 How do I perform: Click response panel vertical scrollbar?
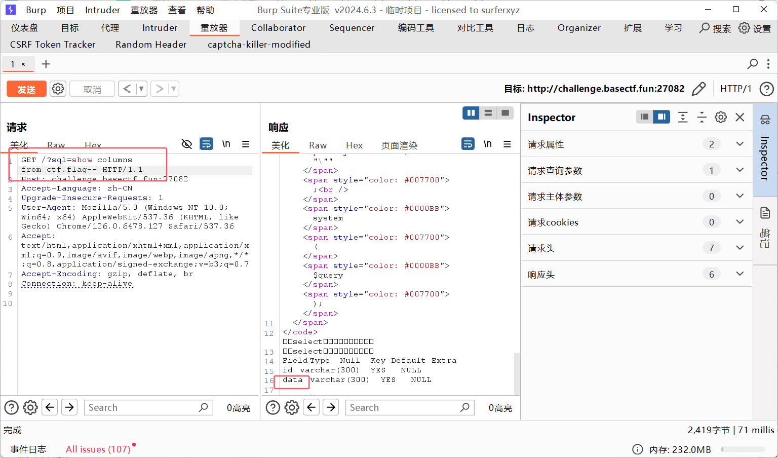coord(517,373)
